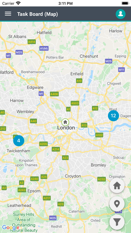Open the hamburger navigation menu
Screen dimensions: 131x233
click(x=8, y=14)
